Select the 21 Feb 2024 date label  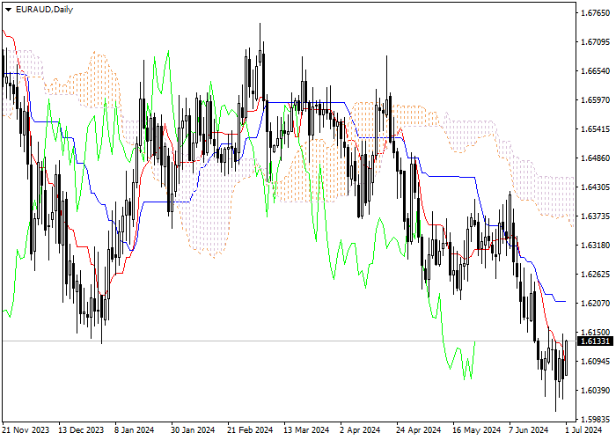[x=250, y=430]
